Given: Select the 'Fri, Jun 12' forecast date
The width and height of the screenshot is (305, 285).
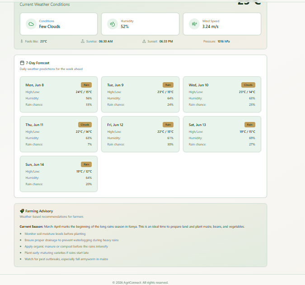Looking at the screenshot, I should [115, 125].
